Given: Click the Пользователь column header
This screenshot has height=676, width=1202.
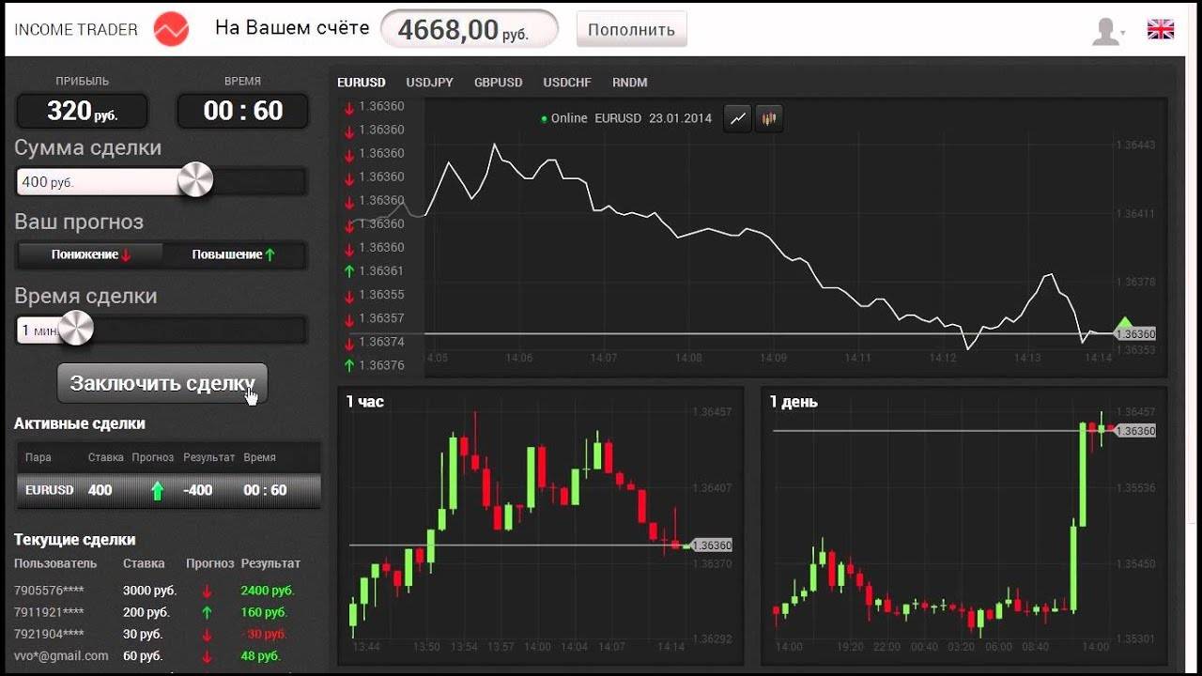Looking at the screenshot, I should pyautogui.click(x=55, y=563).
